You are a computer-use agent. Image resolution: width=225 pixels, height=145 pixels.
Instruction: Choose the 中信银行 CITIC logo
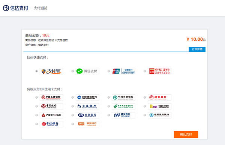[51, 124]
